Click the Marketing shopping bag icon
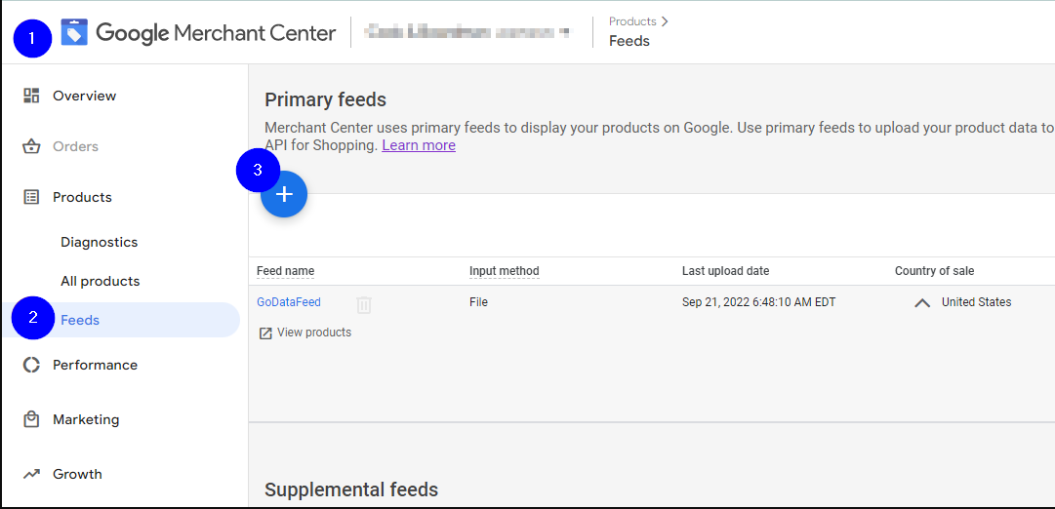This screenshot has height=509, width=1055. [x=31, y=419]
